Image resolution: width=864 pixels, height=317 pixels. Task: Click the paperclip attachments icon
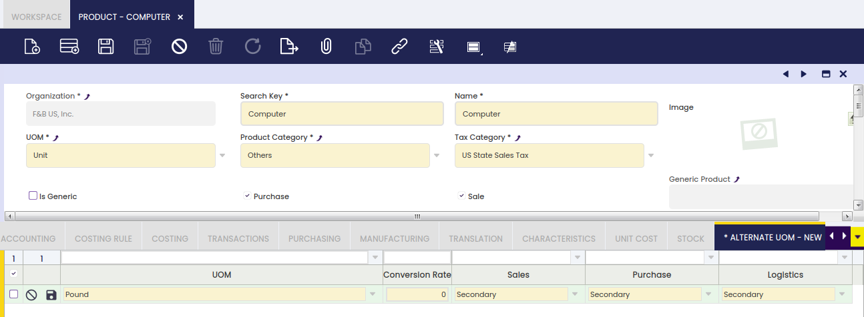326,47
